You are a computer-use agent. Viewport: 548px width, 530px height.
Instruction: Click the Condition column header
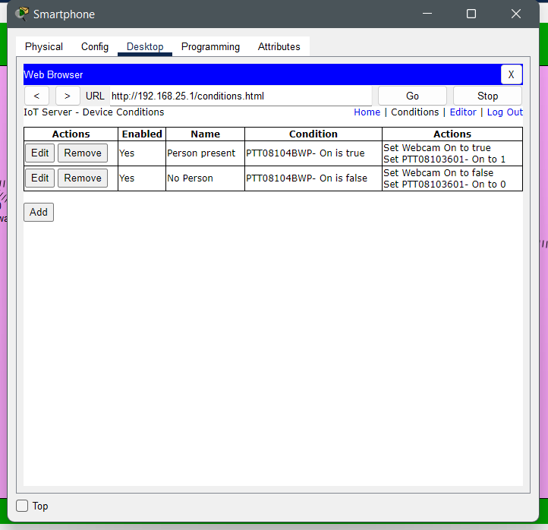pos(313,134)
